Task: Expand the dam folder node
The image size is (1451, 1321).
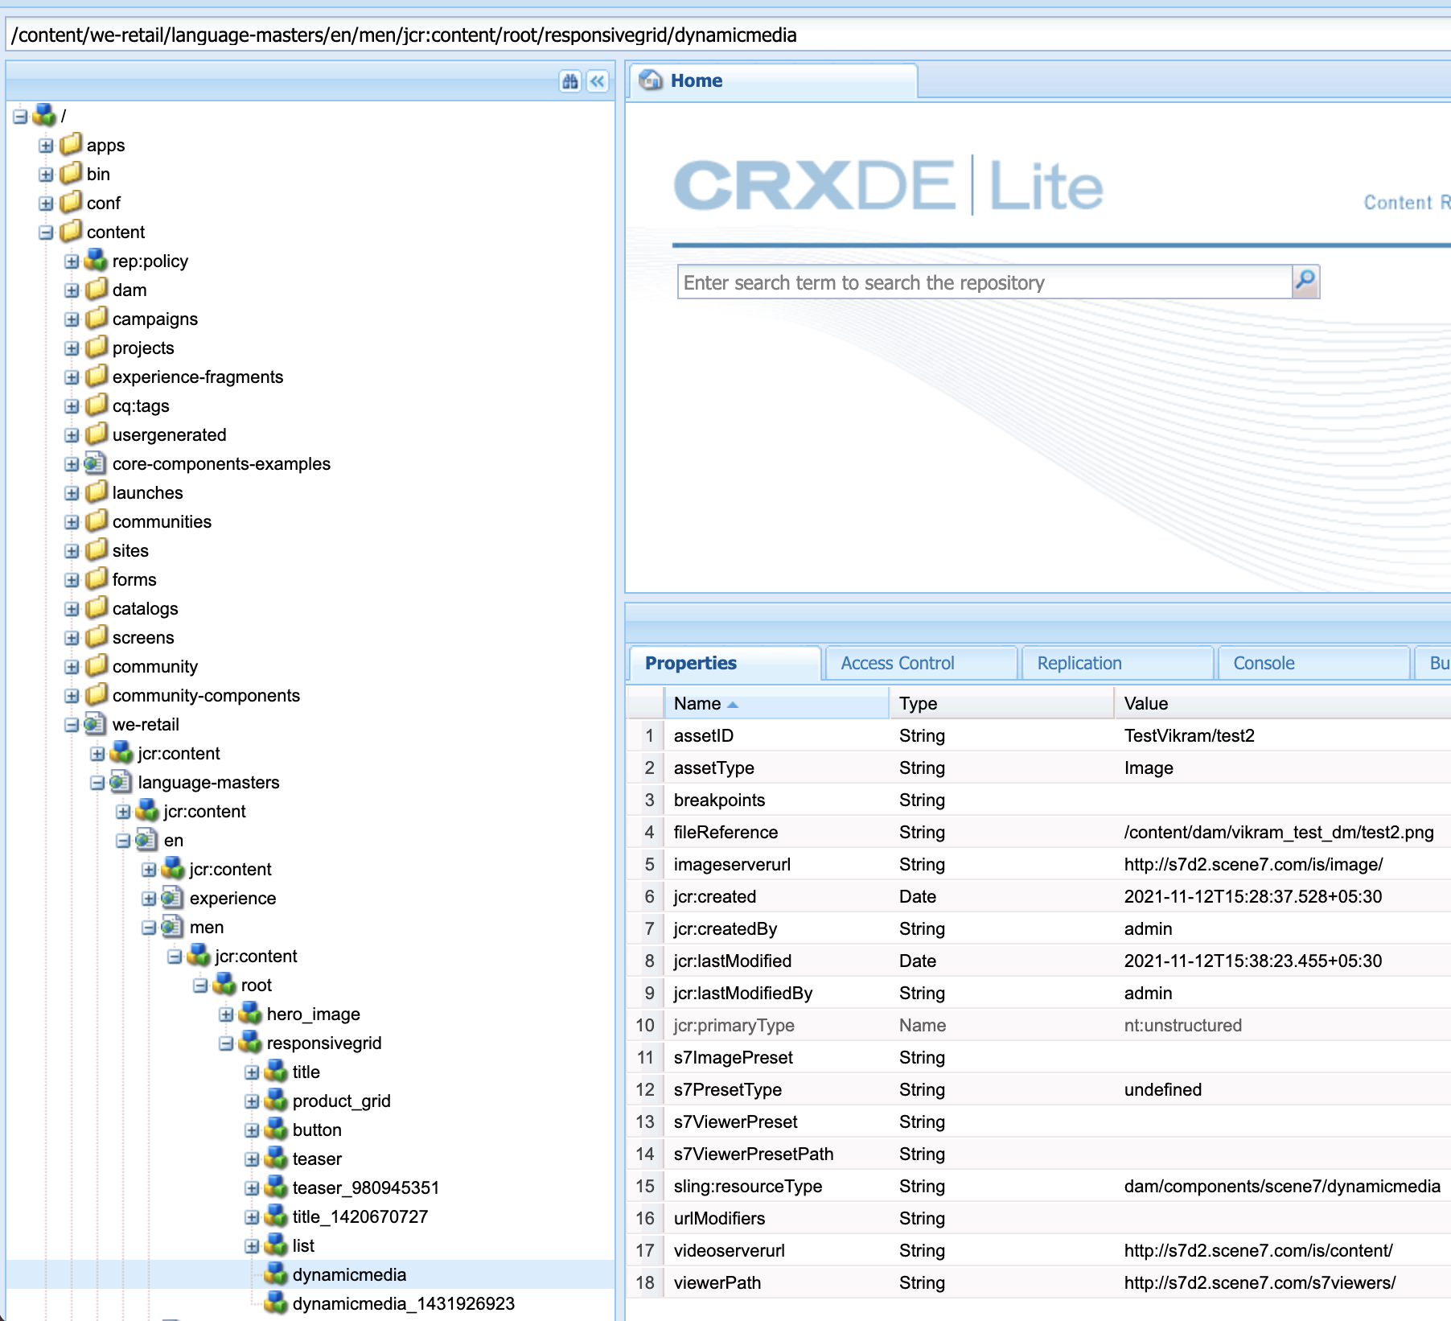Action: [x=72, y=290]
